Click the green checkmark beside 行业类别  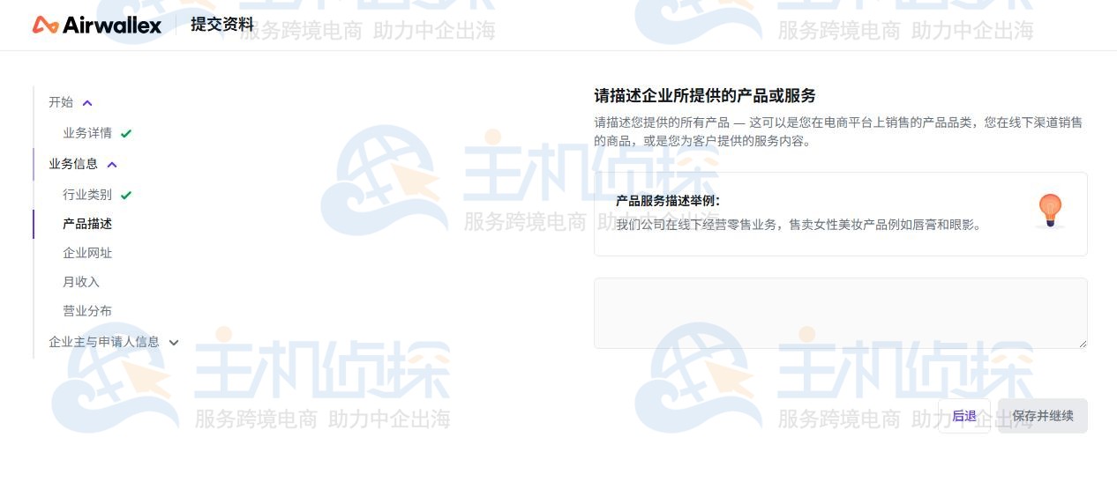coord(126,196)
